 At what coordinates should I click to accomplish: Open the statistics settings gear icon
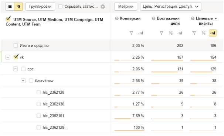tap(103, 7)
